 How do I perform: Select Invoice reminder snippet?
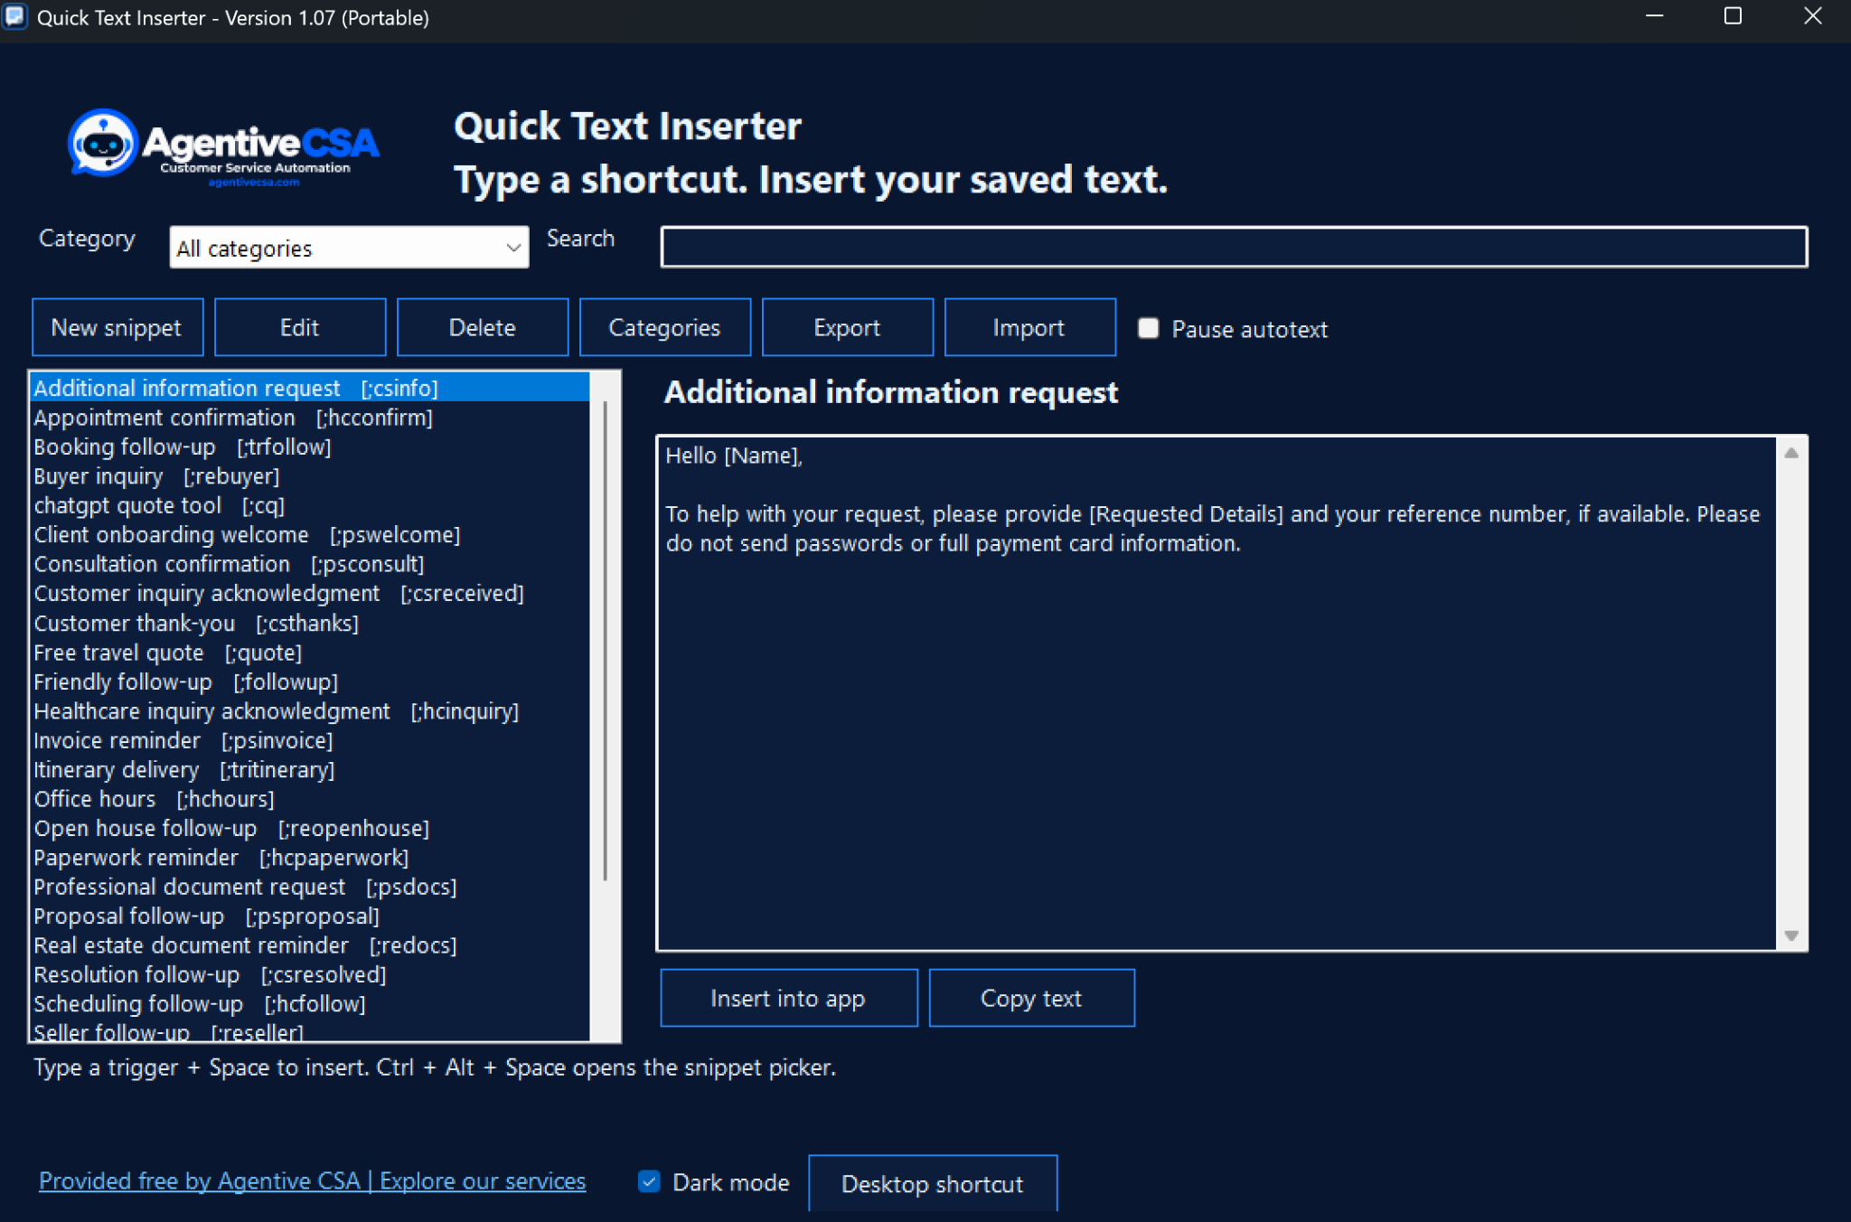(x=310, y=741)
